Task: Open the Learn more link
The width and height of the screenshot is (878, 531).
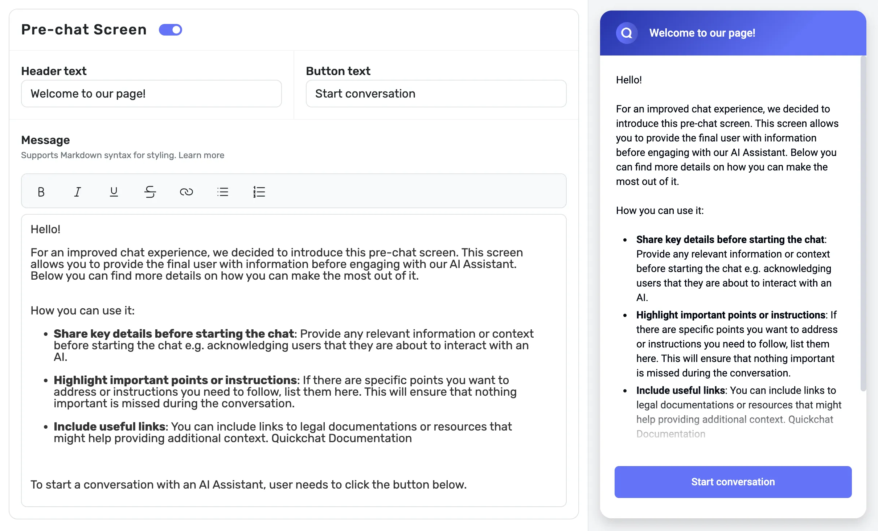Action: pyautogui.click(x=201, y=155)
